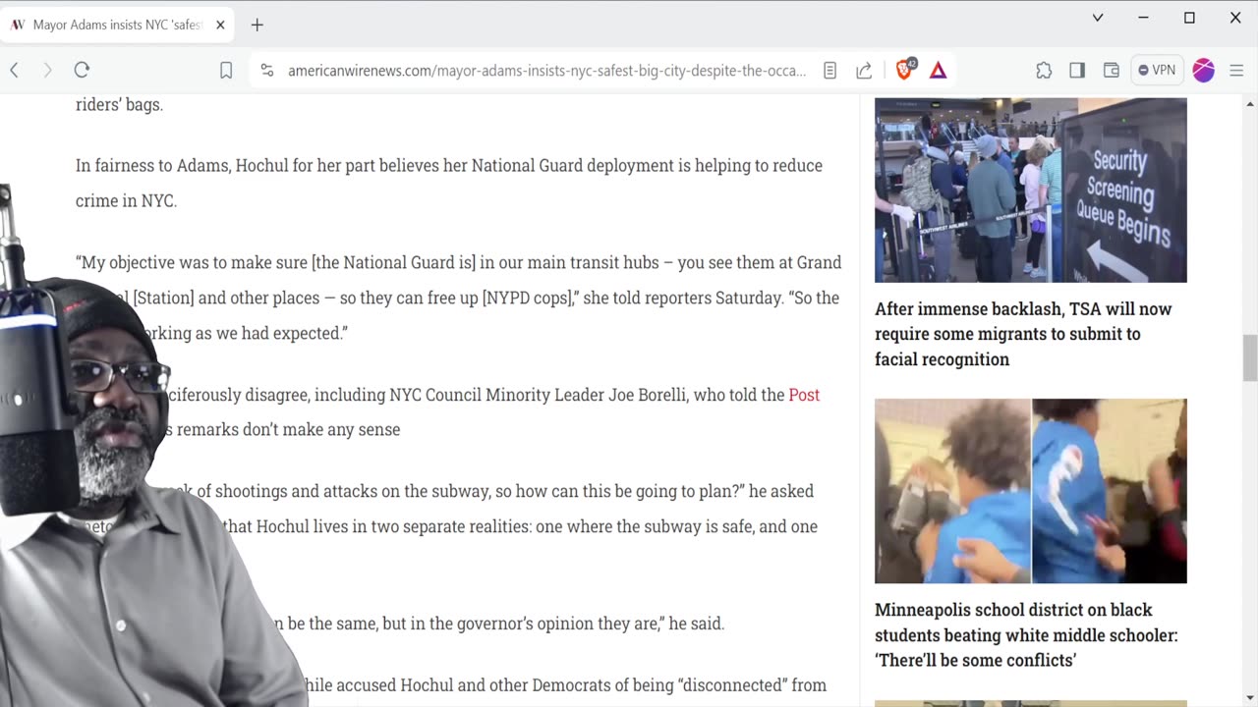Click the address bar URL
1258x707 pixels.
546,71
